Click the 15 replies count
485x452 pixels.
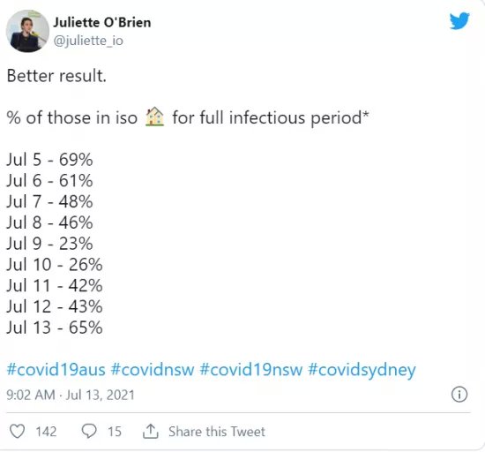pyautogui.click(x=115, y=432)
